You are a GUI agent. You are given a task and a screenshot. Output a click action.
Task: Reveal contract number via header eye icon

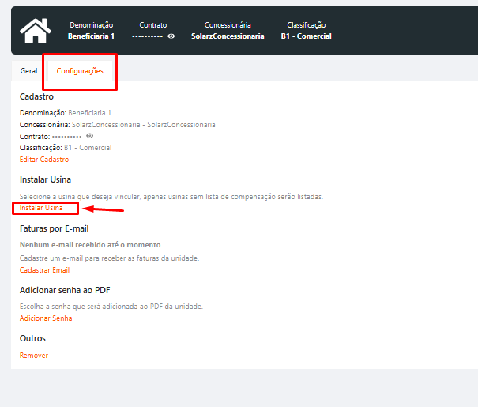coord(171,36)
